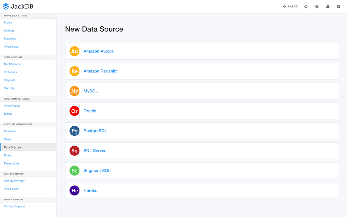
Task: Click the JackDB logo in header
Action: point(18,6)
